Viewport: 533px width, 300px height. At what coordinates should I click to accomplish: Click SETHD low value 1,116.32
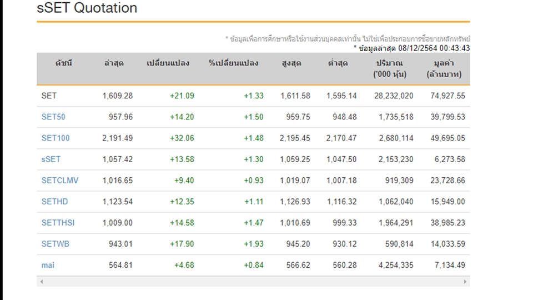coord(341,202)
